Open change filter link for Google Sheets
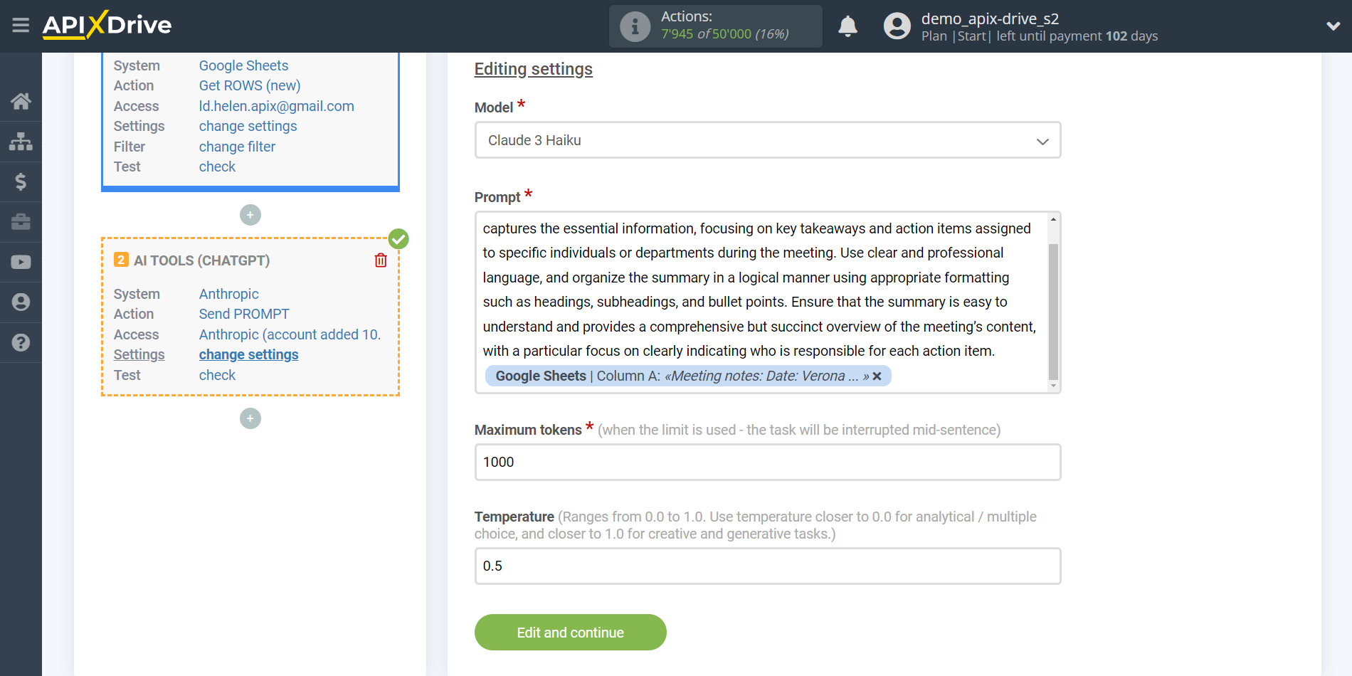Viewport: 1352px width, 676px height. [237, 147]
